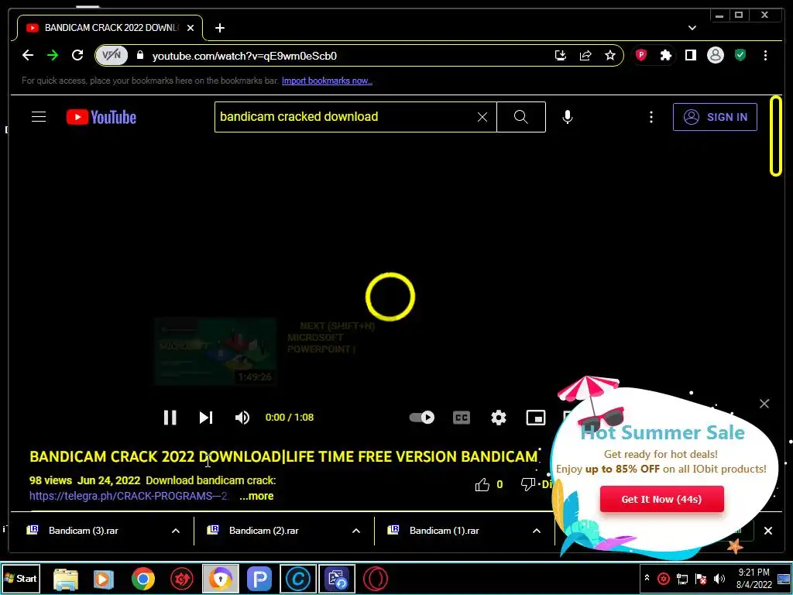Dislike the video with thumbs down

(528, 484)
